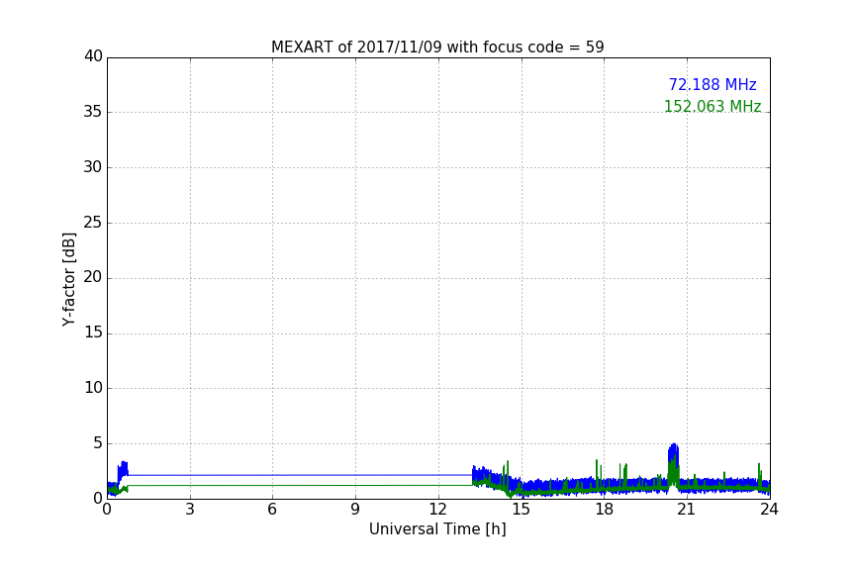Click the blue bump near 0.5 hours

click(x=123, y=468)
